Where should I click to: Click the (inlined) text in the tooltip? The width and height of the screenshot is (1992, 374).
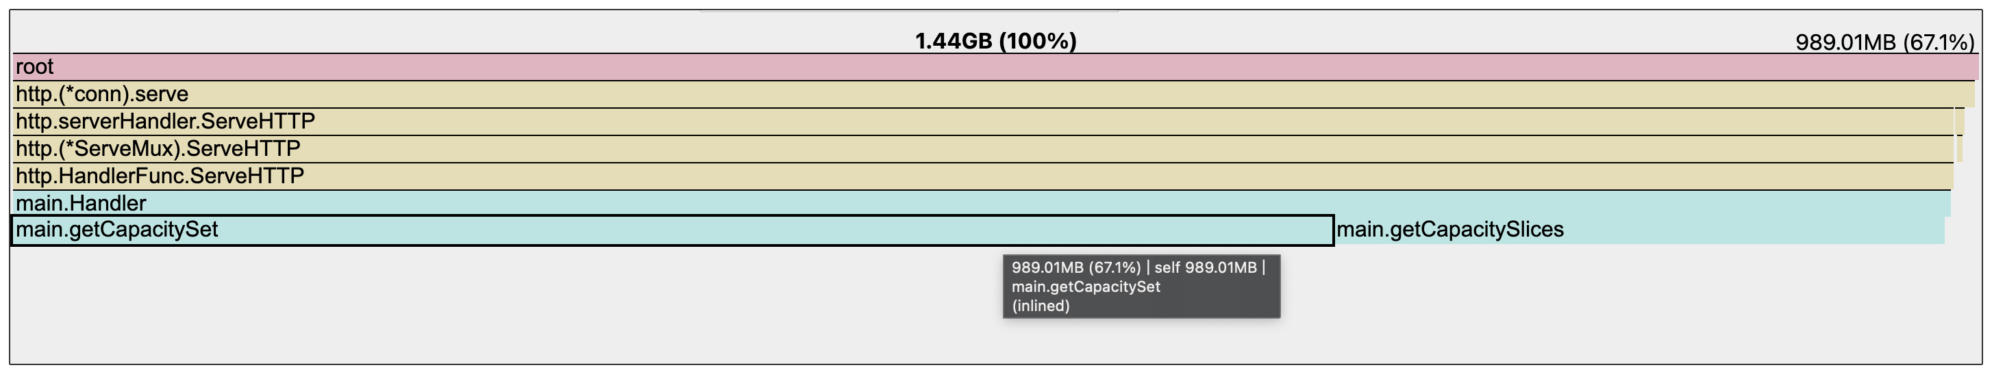(1041, 306)
